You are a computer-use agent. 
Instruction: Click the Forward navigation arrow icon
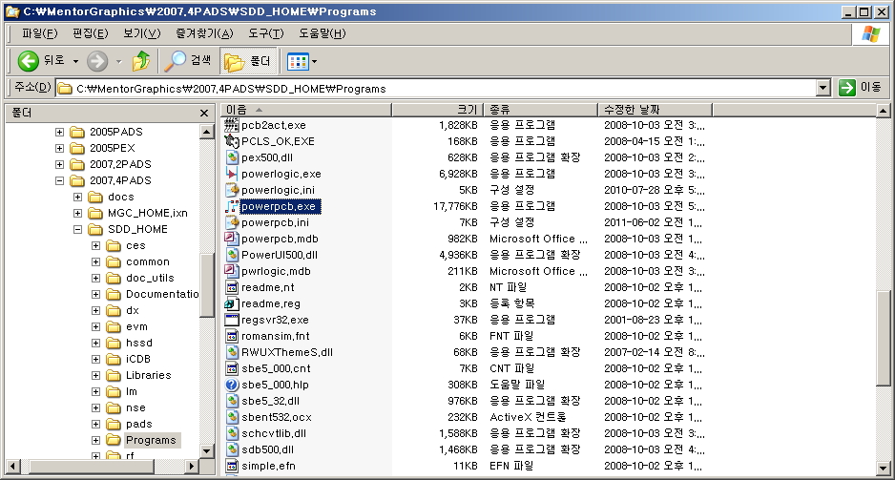[97, 60]
